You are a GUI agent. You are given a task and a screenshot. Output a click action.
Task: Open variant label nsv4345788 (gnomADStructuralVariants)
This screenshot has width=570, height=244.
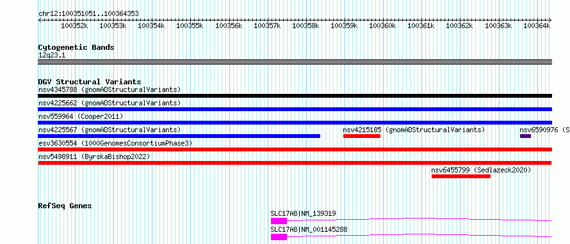click(110, 89)
